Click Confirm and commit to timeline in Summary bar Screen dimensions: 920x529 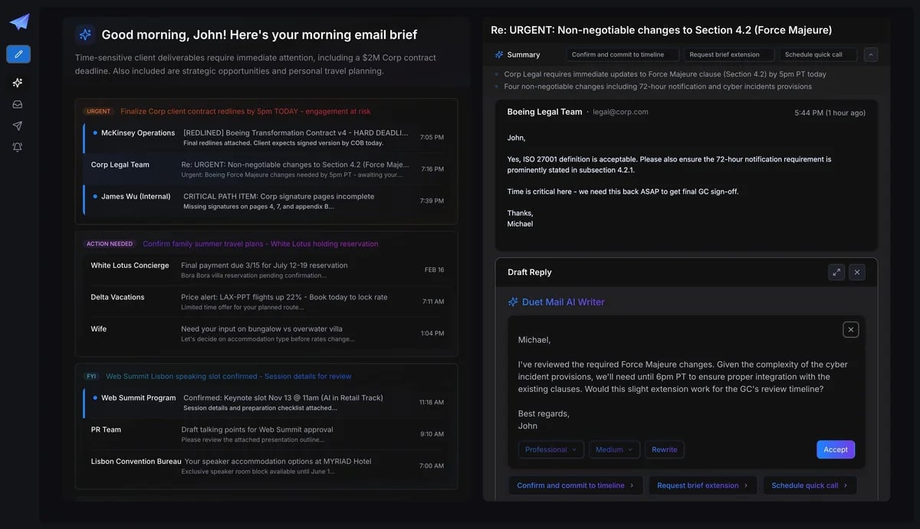pyautogui.click(x=623, y=54)
